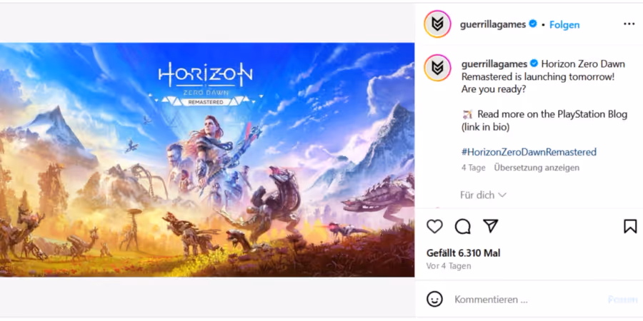Share post with paper plane icon

coord(490,226)
